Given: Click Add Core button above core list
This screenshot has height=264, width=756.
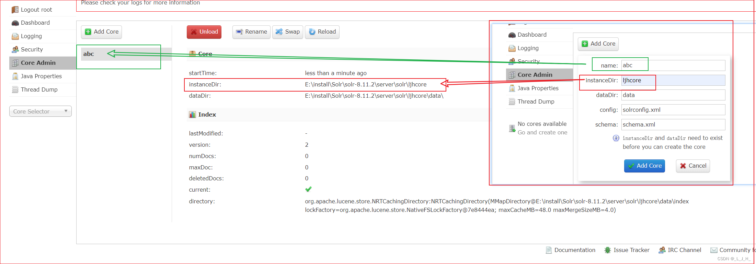Looking at the screenshot, I should click(102, 32).
